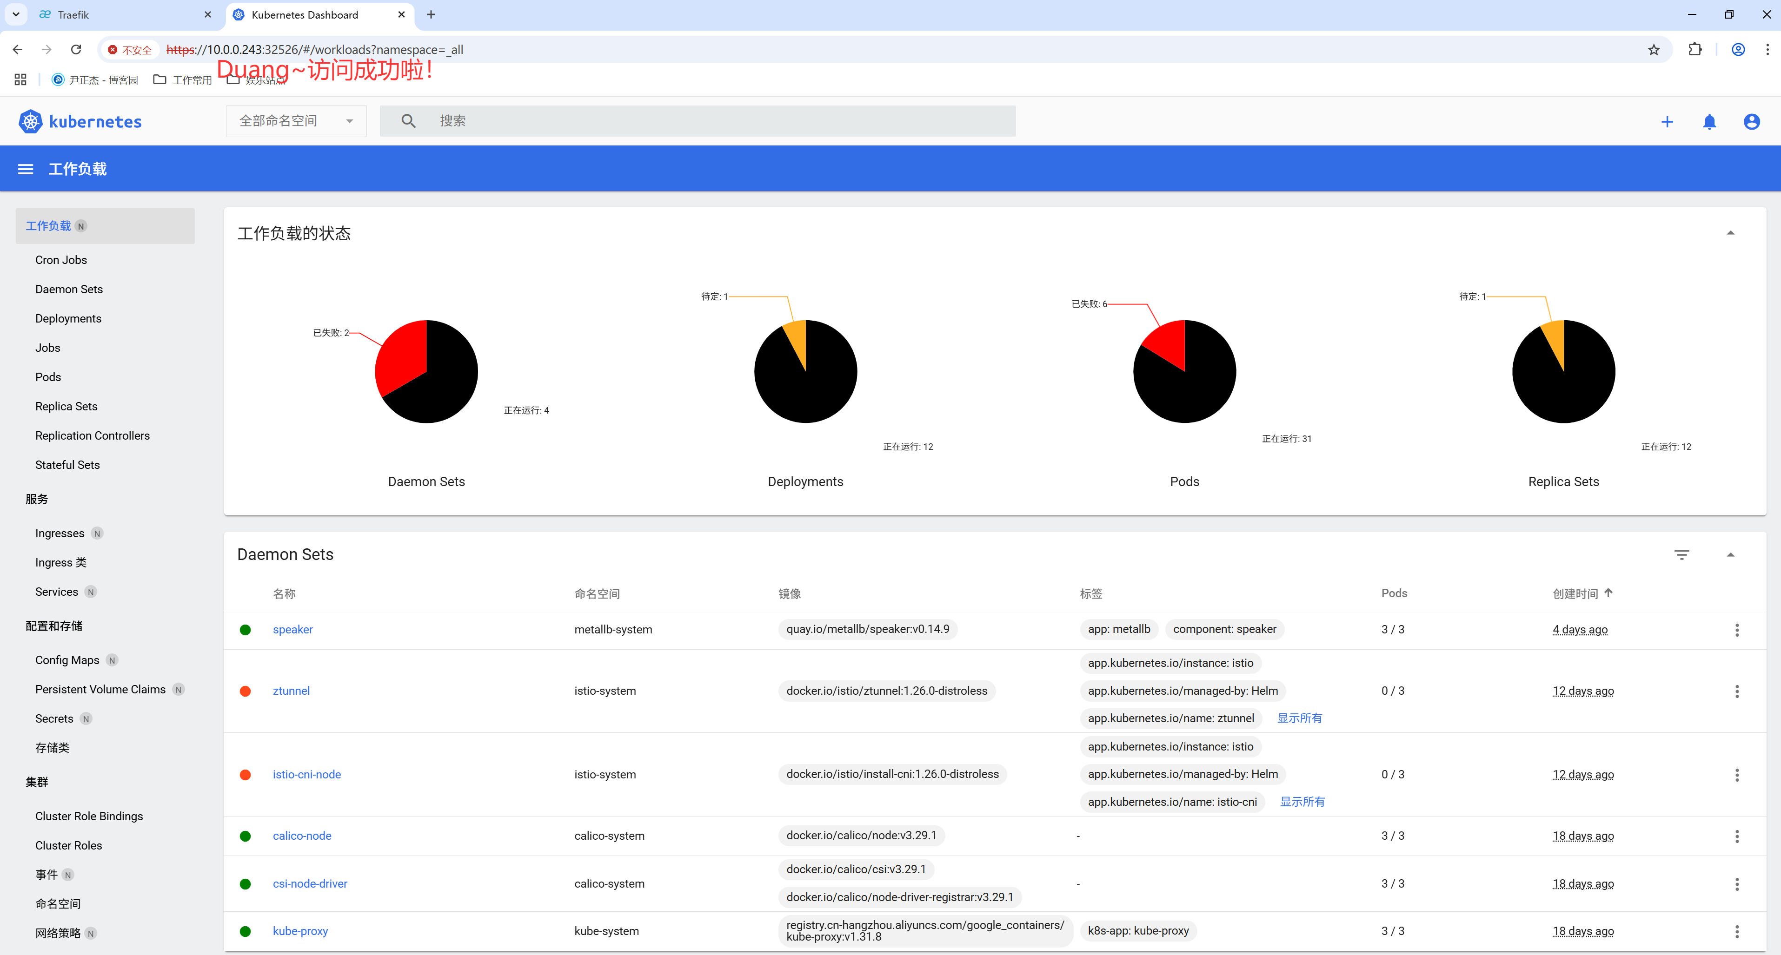The width and height of the screenshot is (1781, 955).
Task: Collapse the Daemon Sets table card
Action: click(x=1730, y=554)
